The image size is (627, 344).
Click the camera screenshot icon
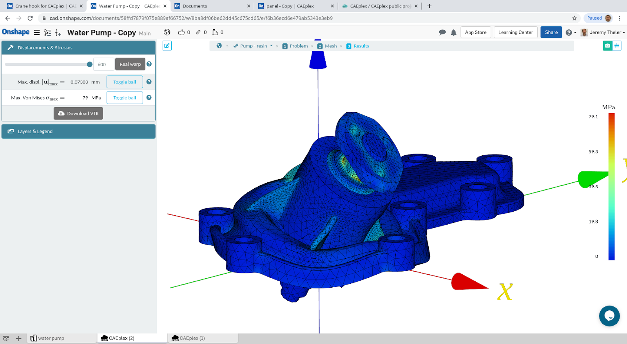(x=607, y=46)
